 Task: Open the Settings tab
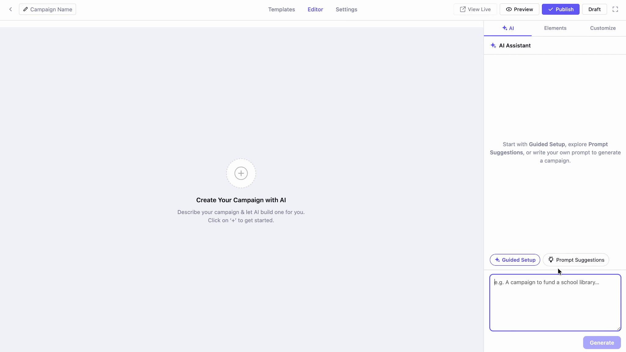pyautogui.click(x=346, y=9)
